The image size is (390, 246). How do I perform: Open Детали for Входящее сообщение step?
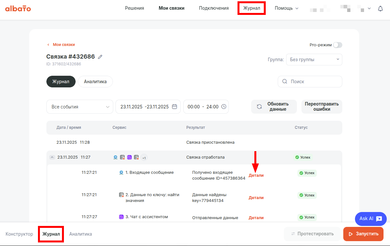click(x=256, y=175)
